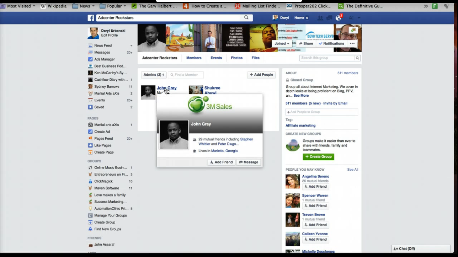This screenshot has width=458, height=257.
Task: Open friend requests icon in top bar
Action: [x=320, y=18]
